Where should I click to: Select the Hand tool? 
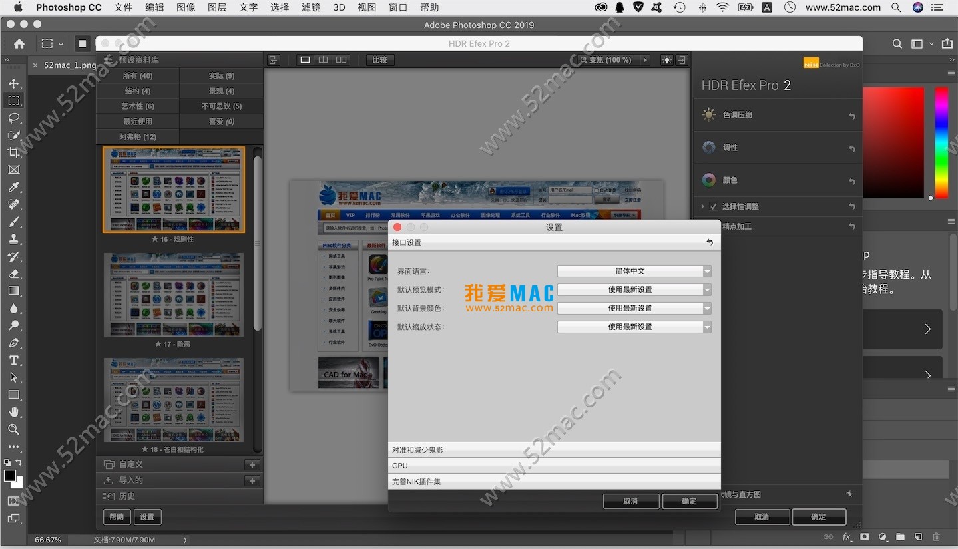(13, 413)
